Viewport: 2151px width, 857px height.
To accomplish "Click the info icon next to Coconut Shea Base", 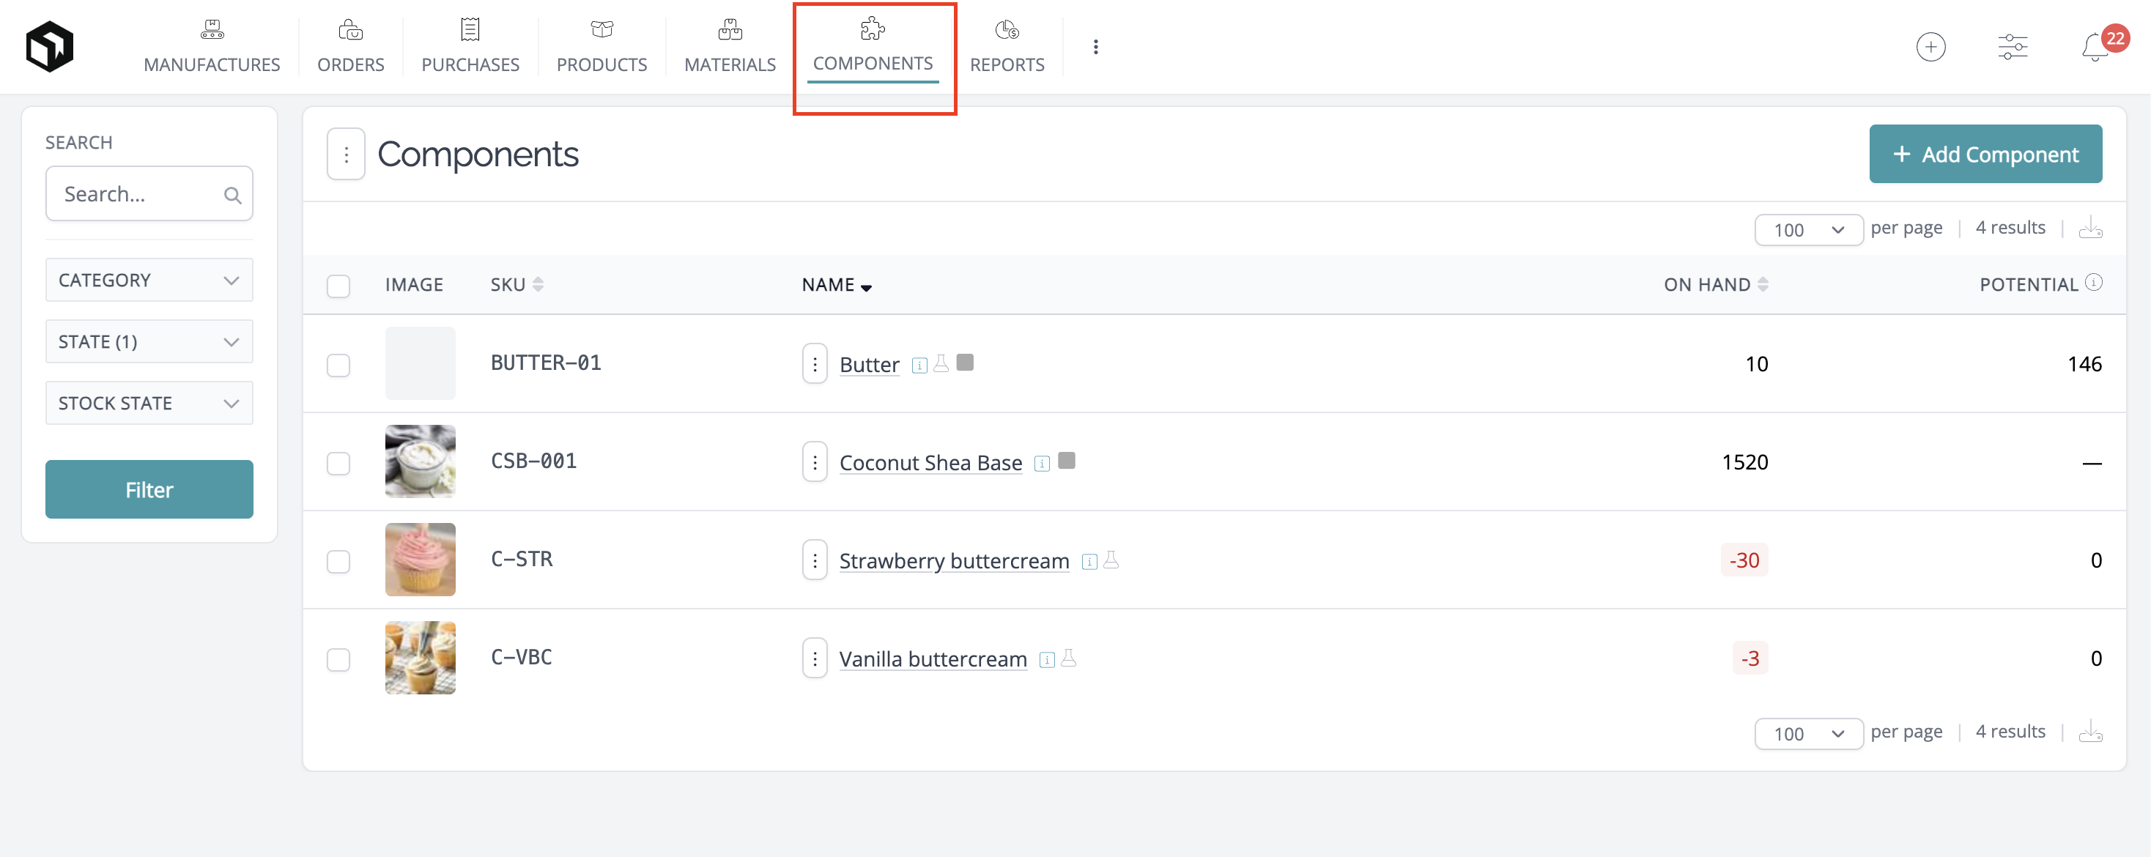I will (1041, 464).
